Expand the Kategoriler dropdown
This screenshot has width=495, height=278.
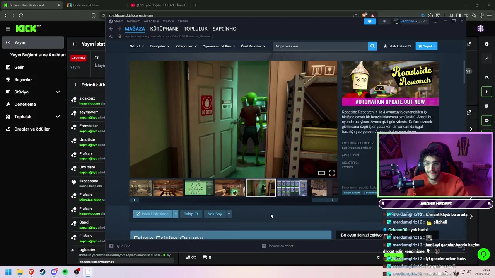(x=186, y=46)
